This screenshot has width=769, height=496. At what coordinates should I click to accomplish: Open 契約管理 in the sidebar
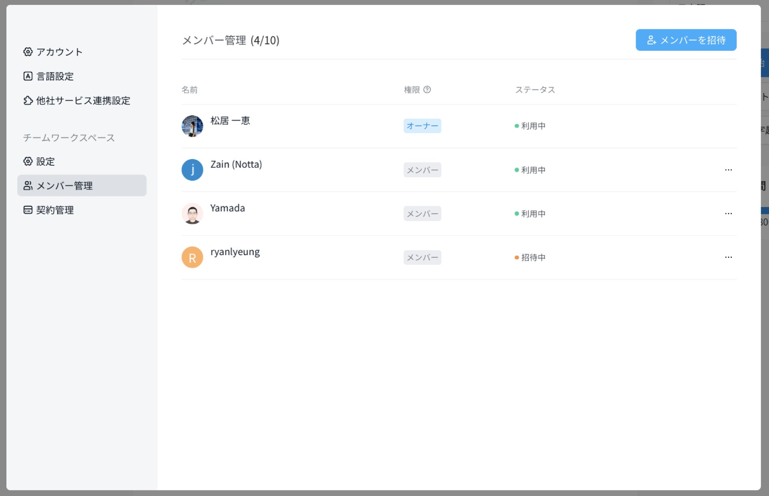pos(55,210)
